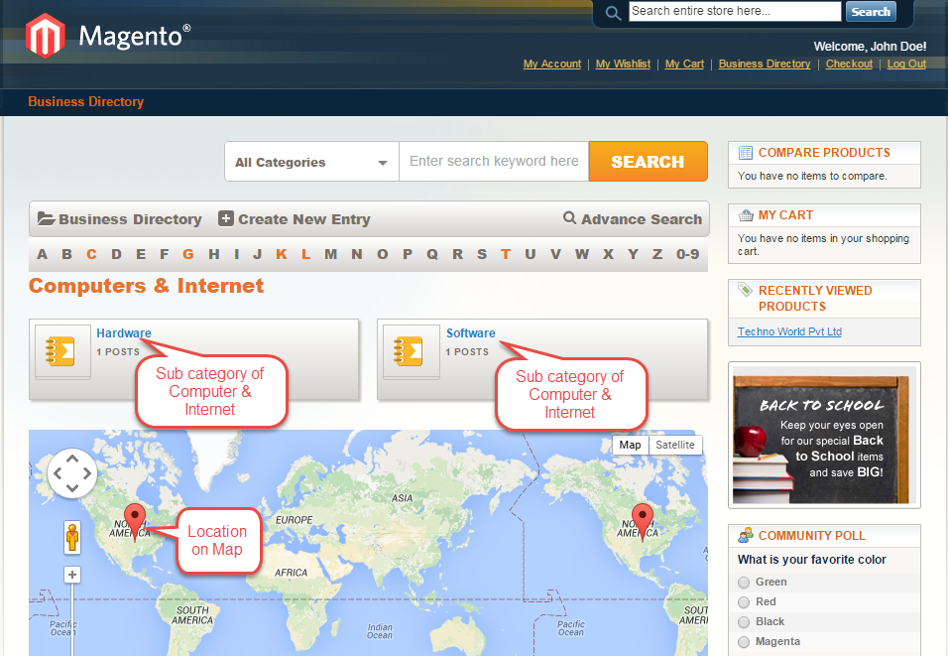Click the right North America map marker
This screenshot has width=948, height=656.
click(x=642, y=520)
